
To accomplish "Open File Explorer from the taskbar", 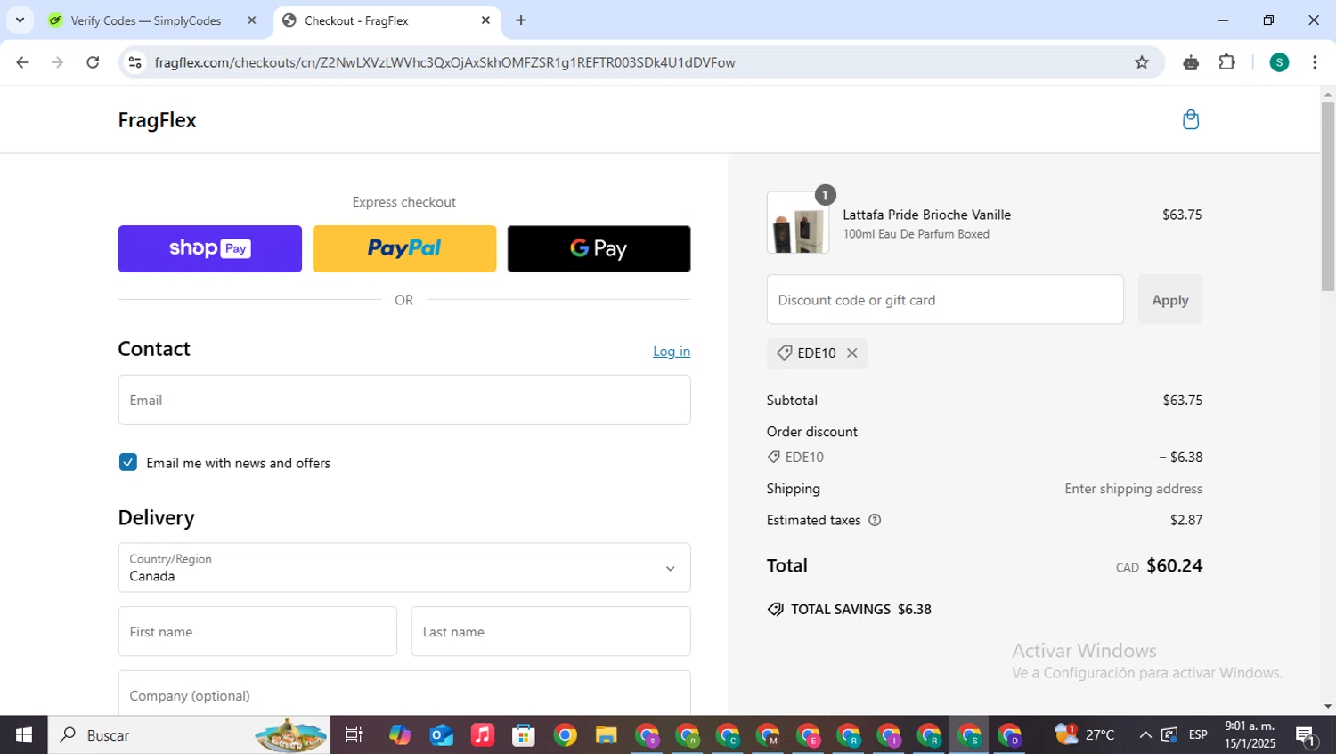I will coord(607,735).
